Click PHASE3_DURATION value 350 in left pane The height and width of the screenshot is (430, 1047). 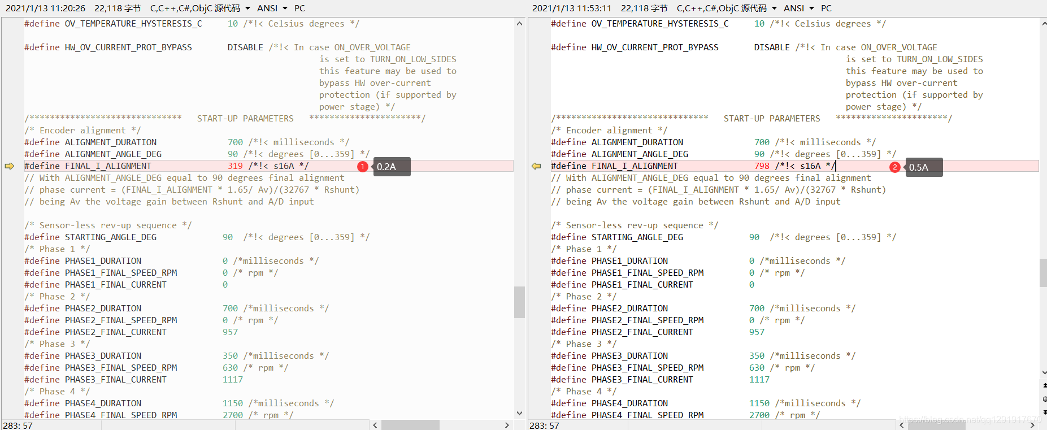(x=230, y=356)
